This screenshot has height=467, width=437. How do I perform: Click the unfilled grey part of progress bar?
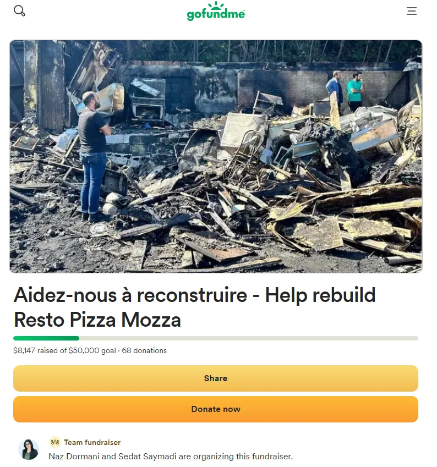[249, 338]
